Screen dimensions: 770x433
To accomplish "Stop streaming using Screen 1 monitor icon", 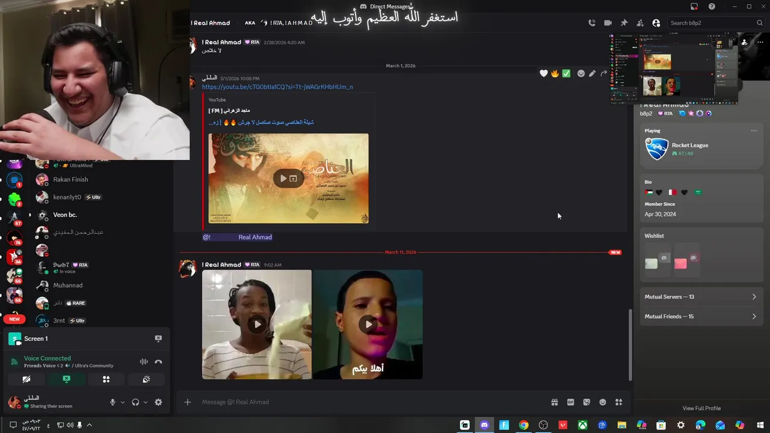I will coord(158,339).
